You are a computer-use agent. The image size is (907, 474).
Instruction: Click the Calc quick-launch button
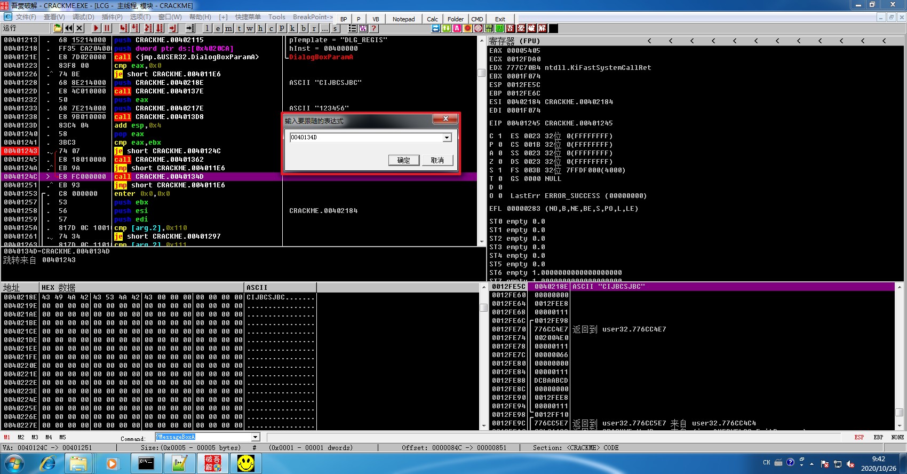(x=433, y=19)
